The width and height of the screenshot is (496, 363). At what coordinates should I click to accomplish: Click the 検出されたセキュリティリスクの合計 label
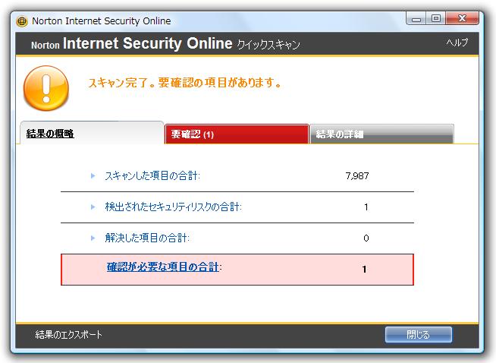click(173, 207)
